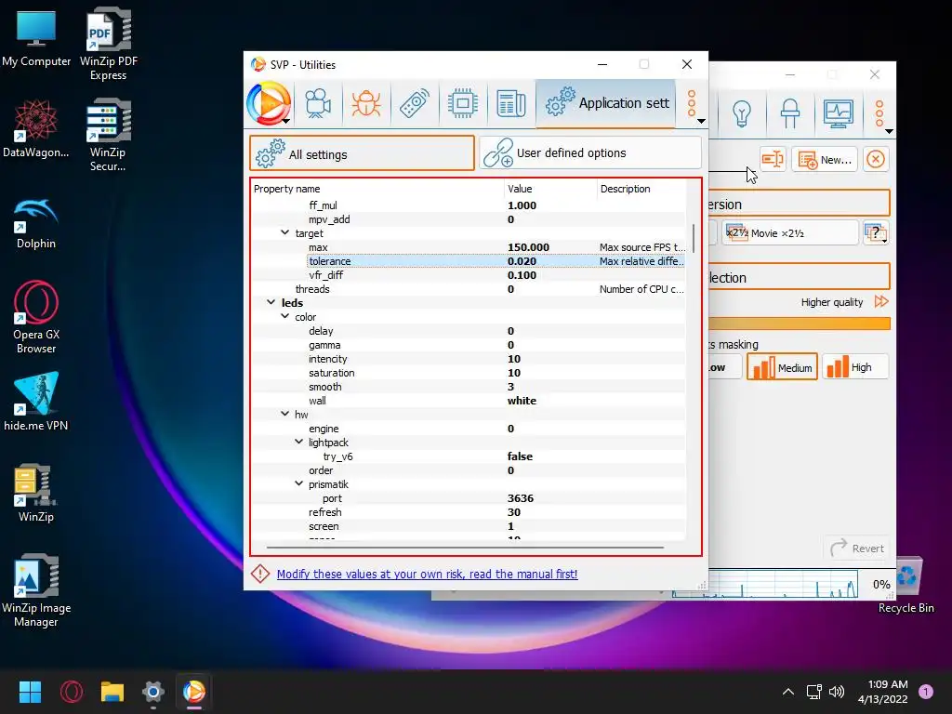Click the volume speaker tray icon
The height and width of the screenshot is (714, 952).
(837, 692)
